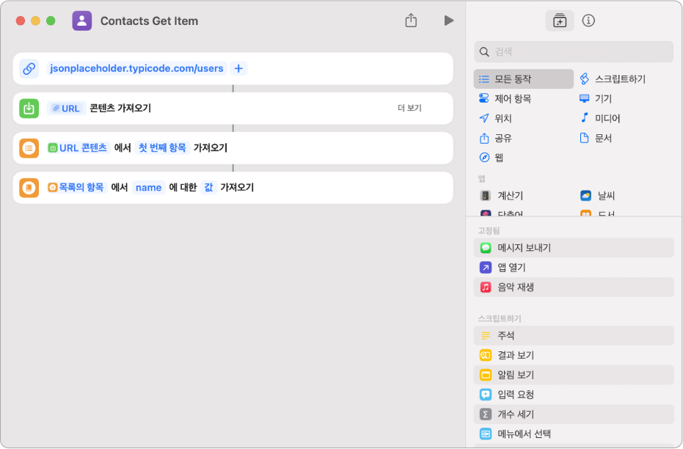Click the green download icon of 콘텐츠 가져오기
This screenshot has width=683, height=449.
tap(29, 109)
